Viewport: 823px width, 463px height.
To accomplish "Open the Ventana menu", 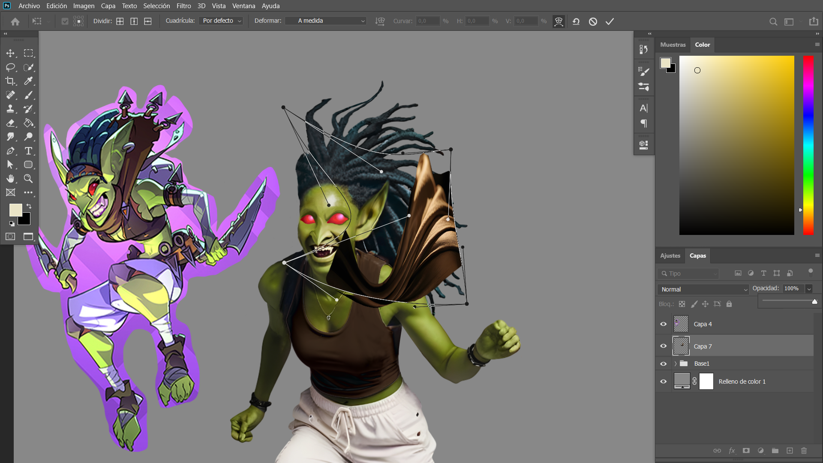I will point(243,6).
